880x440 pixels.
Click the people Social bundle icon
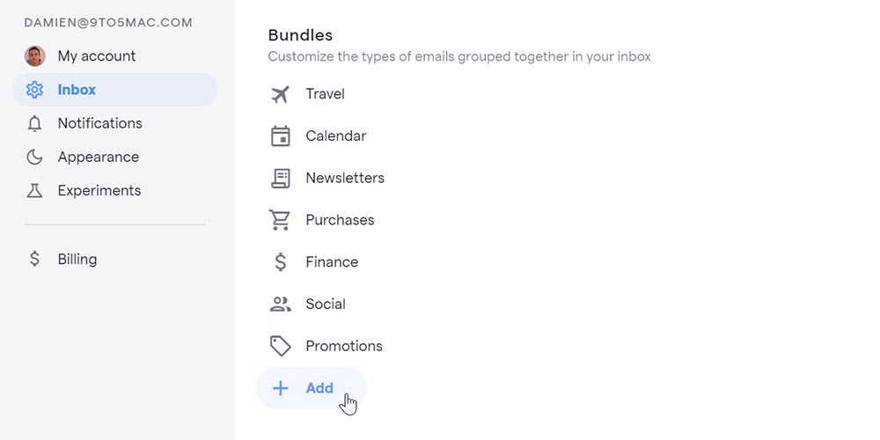click(281, 304)
